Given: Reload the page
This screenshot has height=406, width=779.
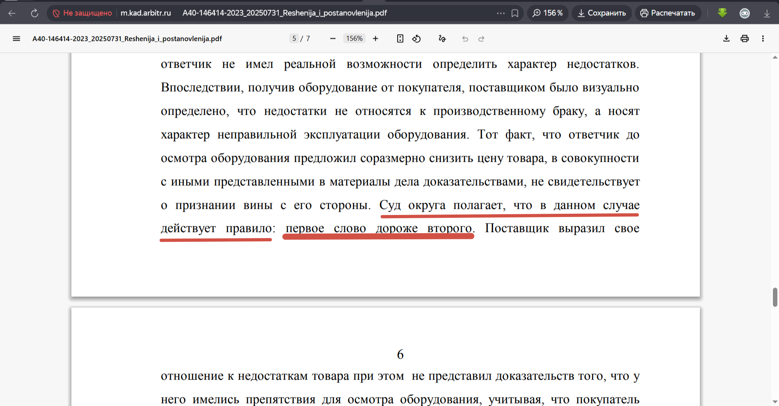Looking at the screenshot, I should point(34,13).
